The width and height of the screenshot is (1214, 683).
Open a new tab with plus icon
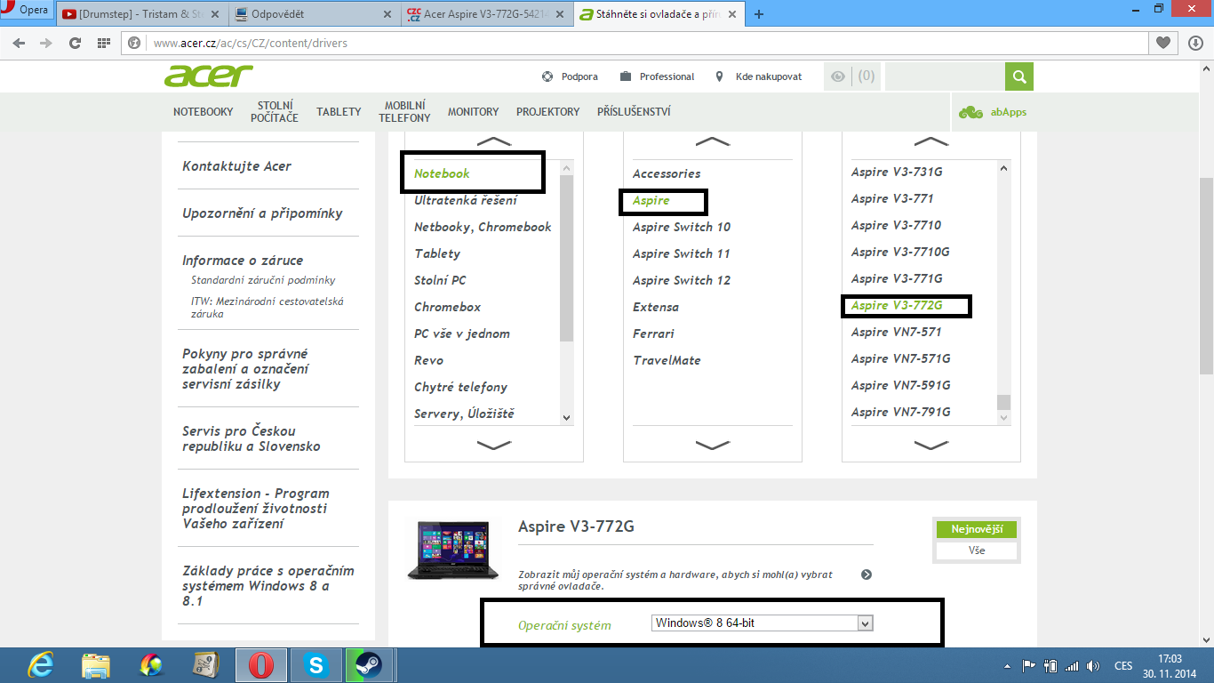pyautogui.click(x=759, y=14)
